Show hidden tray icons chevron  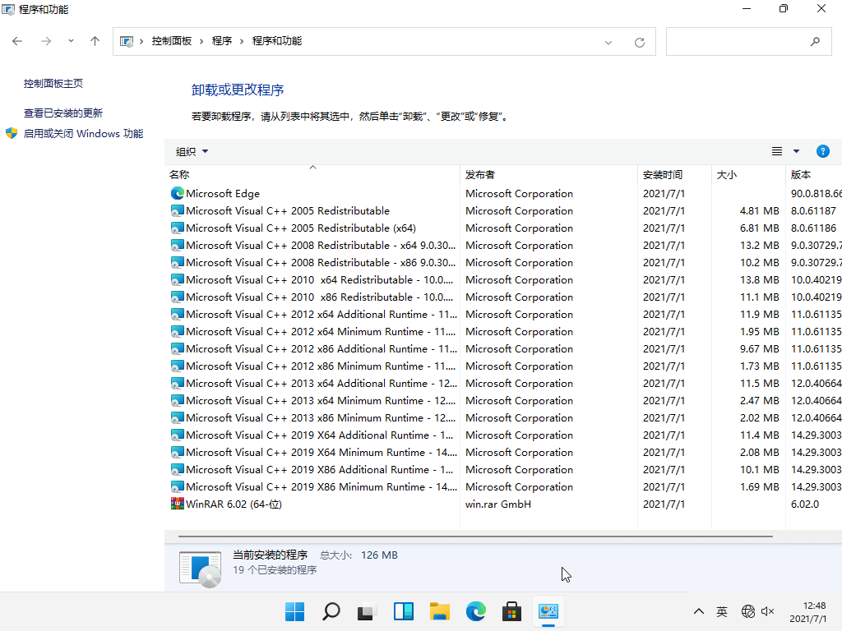click(699, 611)
